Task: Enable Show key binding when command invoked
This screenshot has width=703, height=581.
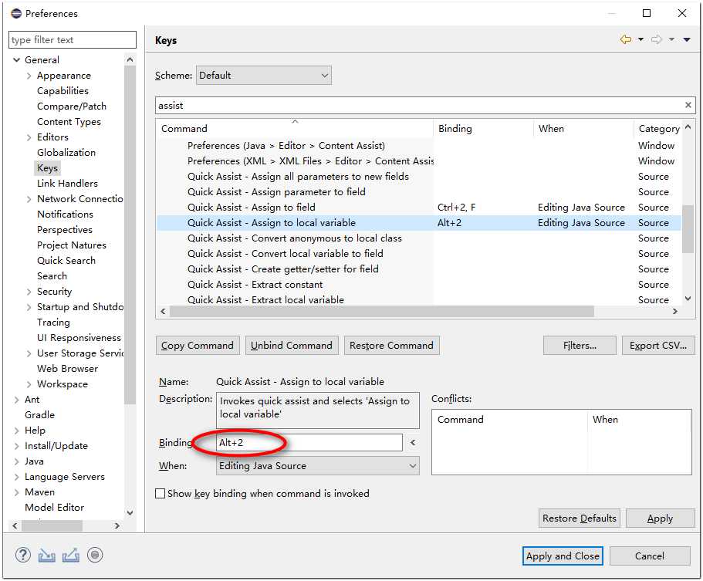Action: (x=160, y=494)
